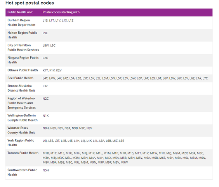Click Simcoe-Muskoka District Health Unit label
219x187 pixels.
click(21, 88)
